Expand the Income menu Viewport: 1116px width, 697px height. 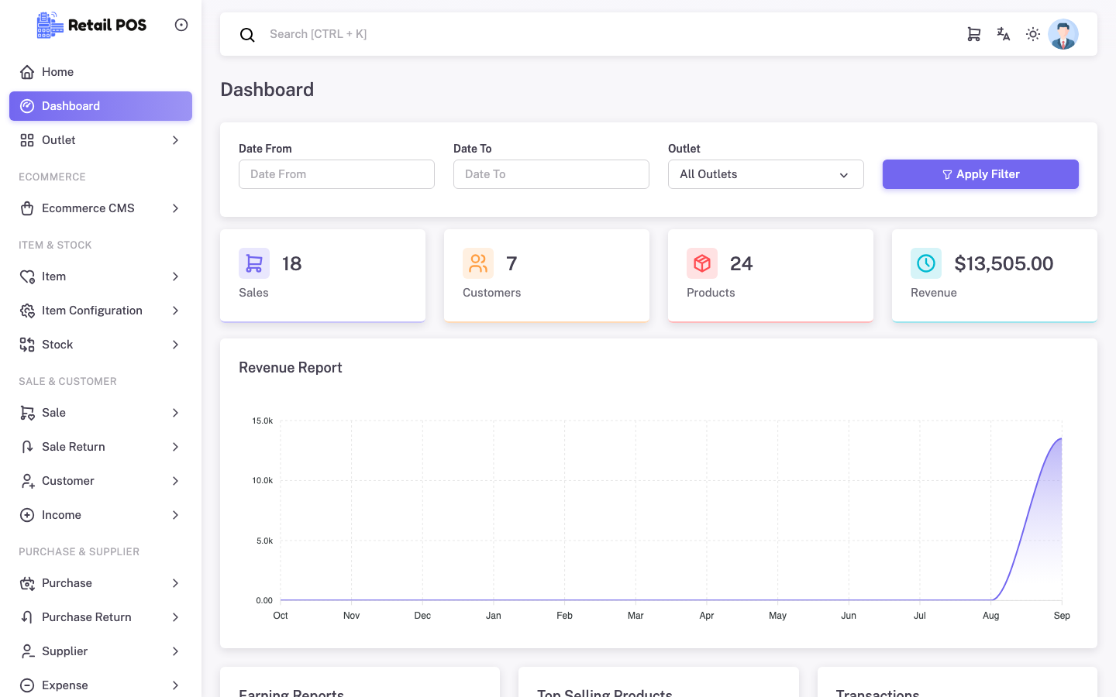coord(101,515)
